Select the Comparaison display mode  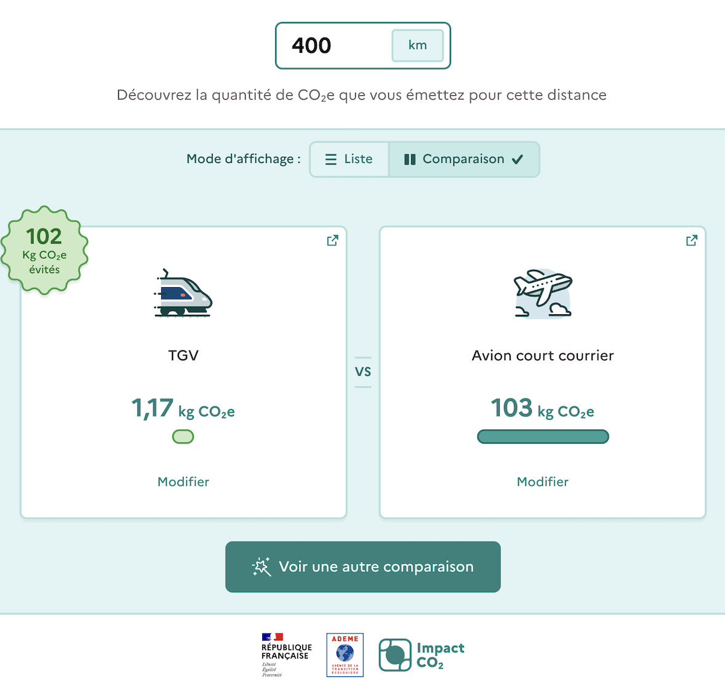click(x=464, y=159)
